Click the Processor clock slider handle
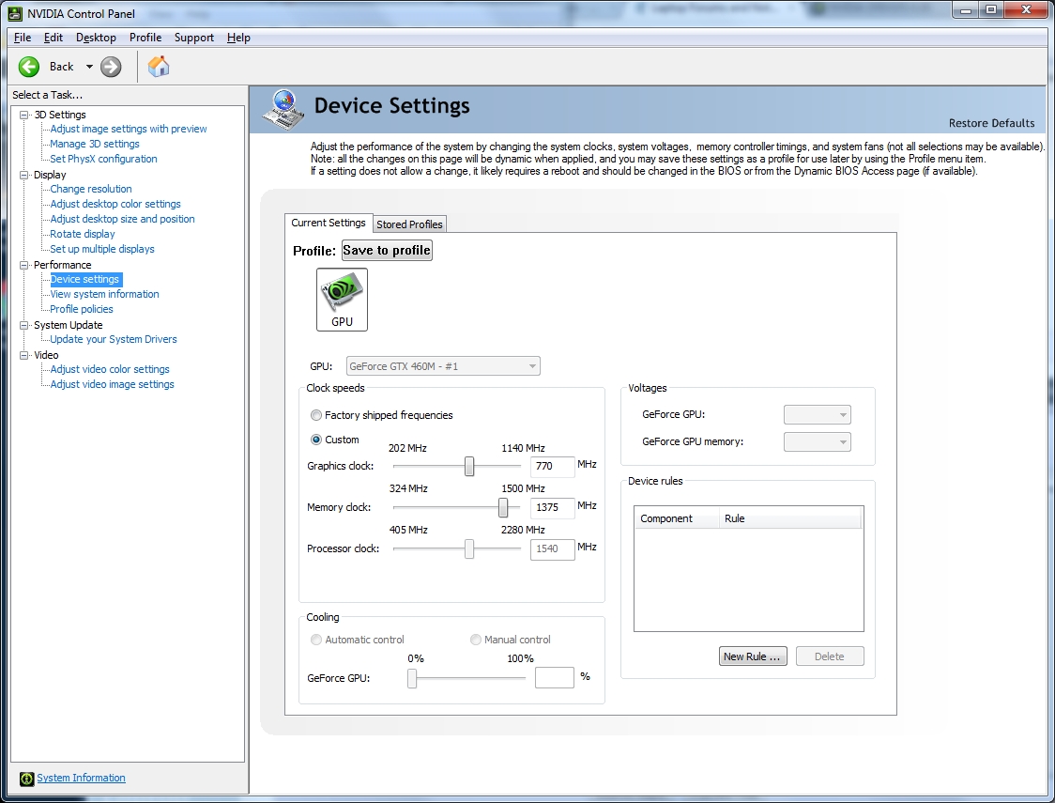The image size is (1055, 803). click(x=469, y=548)
